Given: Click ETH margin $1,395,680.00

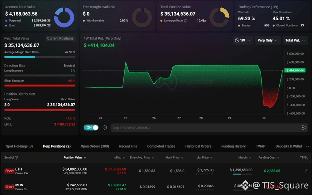Looking at the screenshot, I should pos(241,170).
